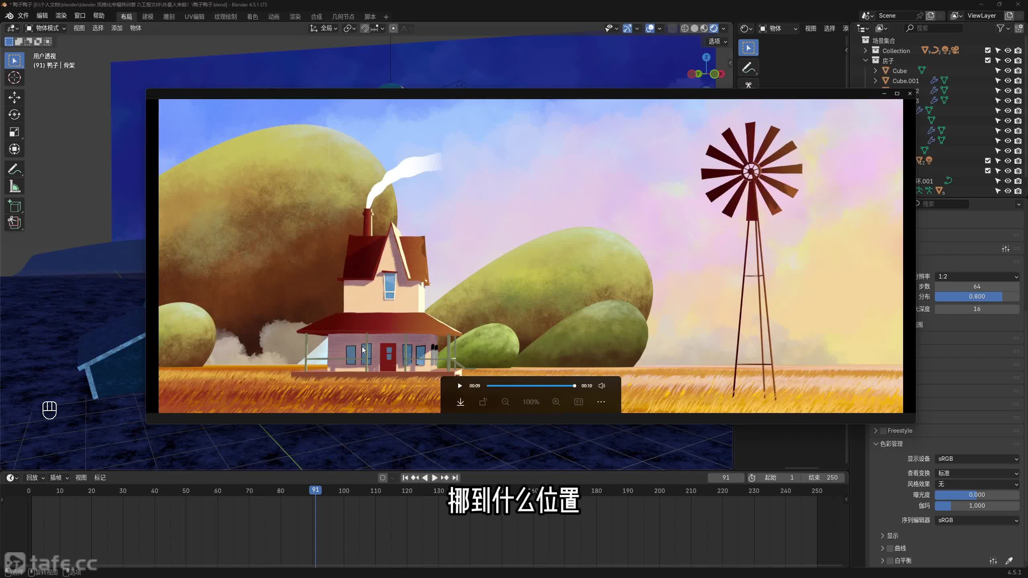Open the 渲染 top menu
This screenshot has width=1028, height=578.
click(x=61, y=16)
